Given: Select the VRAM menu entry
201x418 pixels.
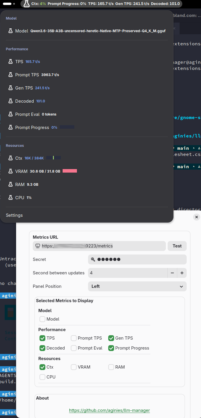Looking at the screenshot, I should pyautogui.click(x=87, y=171).
